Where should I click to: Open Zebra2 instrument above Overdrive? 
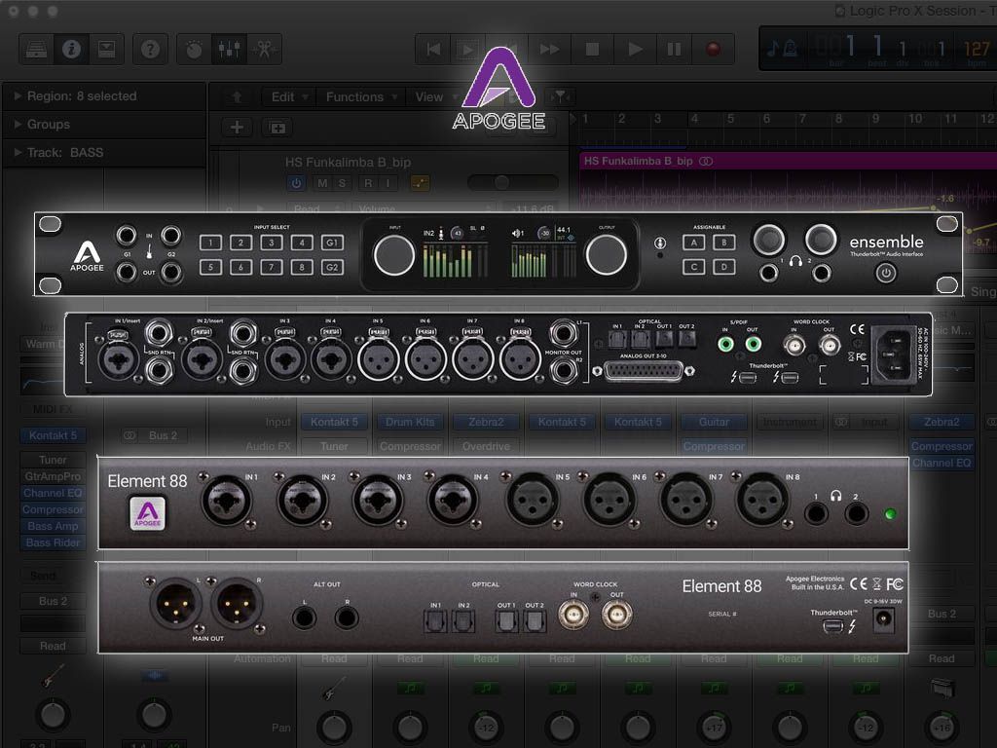pos(486,422)
